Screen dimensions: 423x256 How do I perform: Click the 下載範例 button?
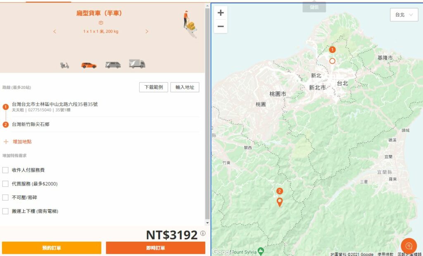tap(154, 87)
